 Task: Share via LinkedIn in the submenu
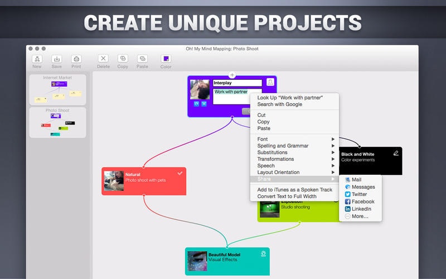tap(360, 209)
